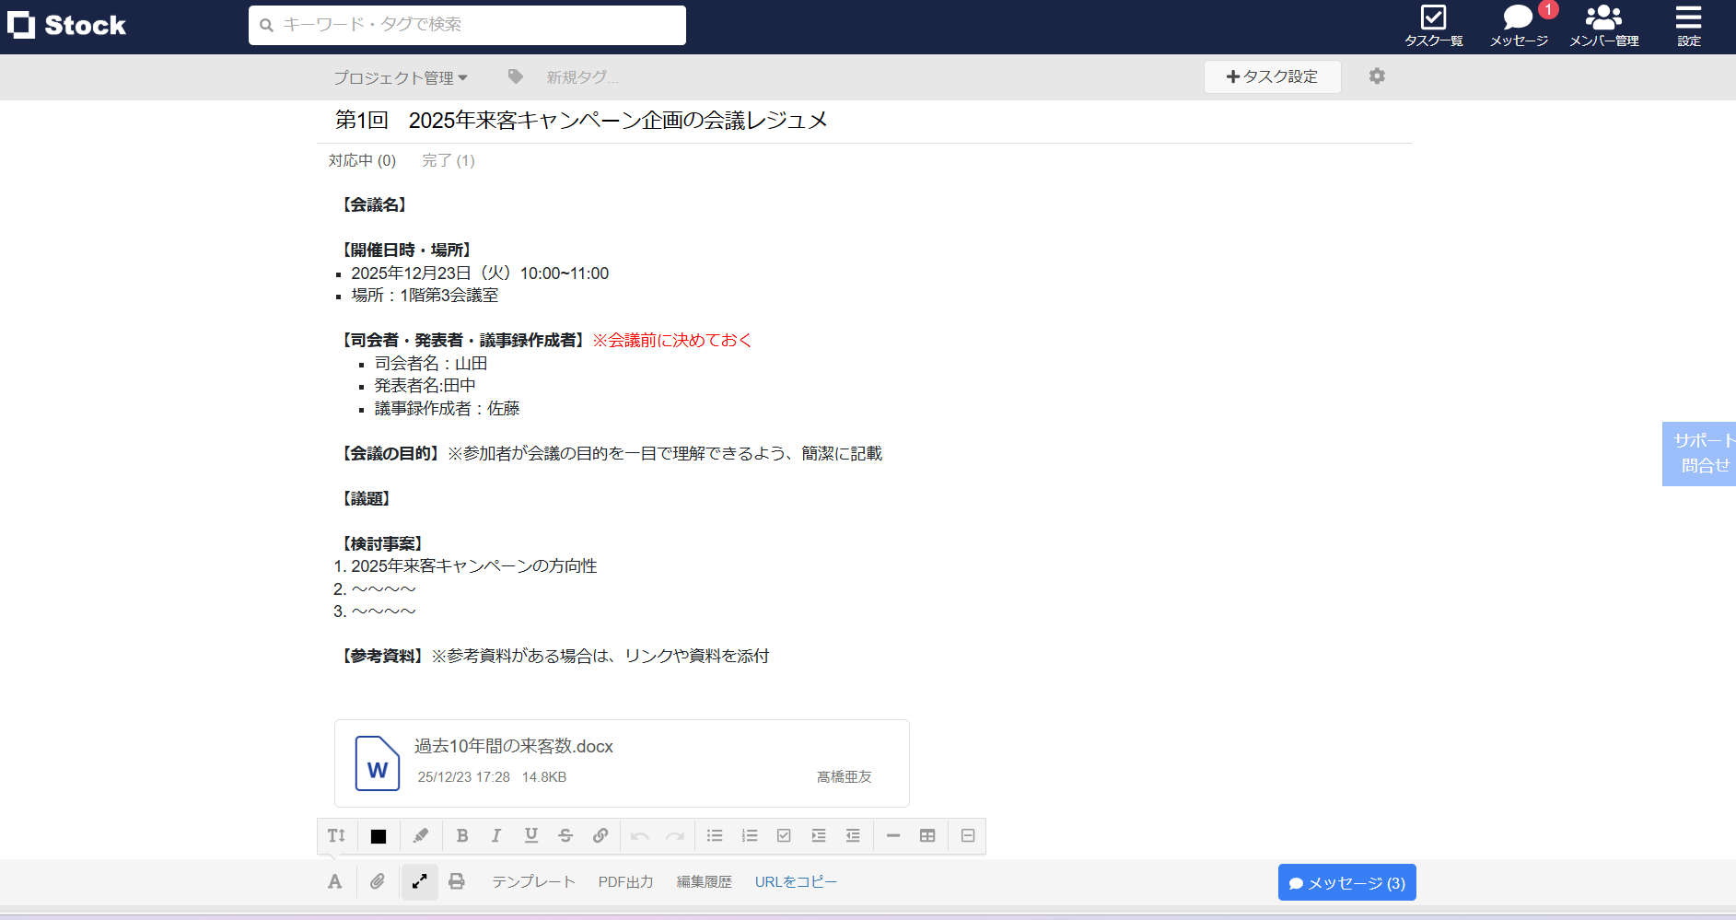Create a numbered list
The image size is (1736, 920).
pos(750,835)
